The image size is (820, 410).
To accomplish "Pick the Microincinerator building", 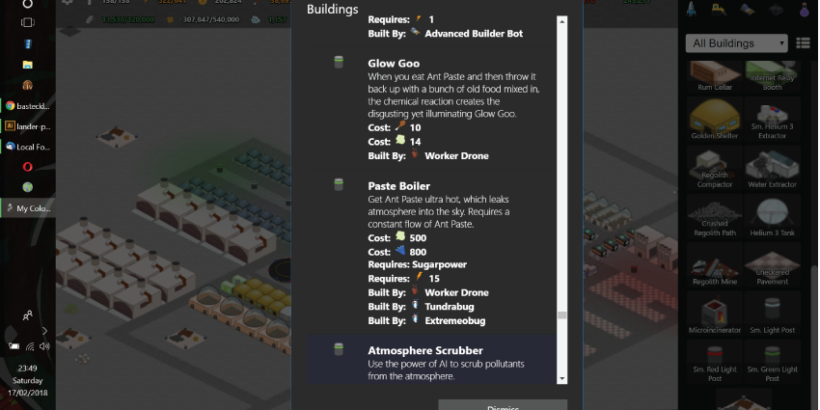I will click(x=714, y=314).
